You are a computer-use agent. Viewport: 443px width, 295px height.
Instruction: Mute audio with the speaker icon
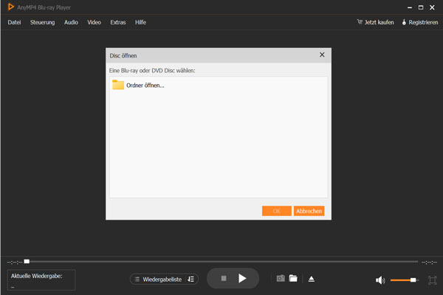tap(380, 280)
